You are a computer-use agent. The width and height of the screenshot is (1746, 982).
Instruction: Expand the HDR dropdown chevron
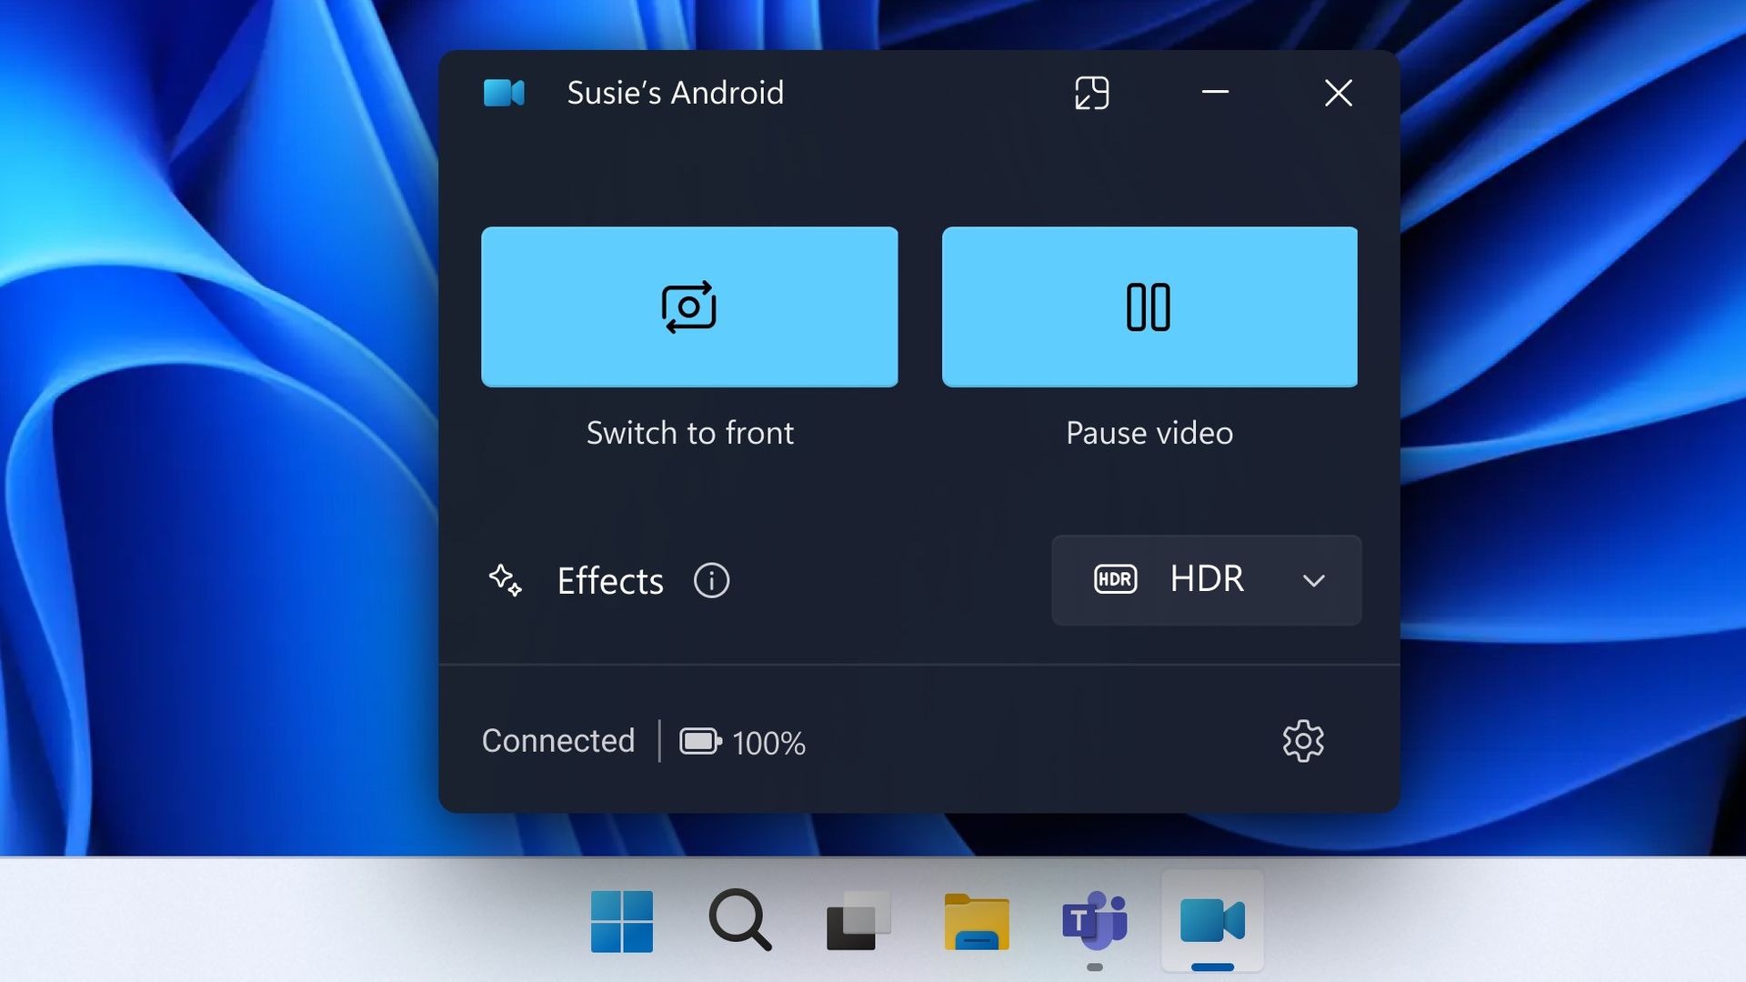[x=1313, y=580]
